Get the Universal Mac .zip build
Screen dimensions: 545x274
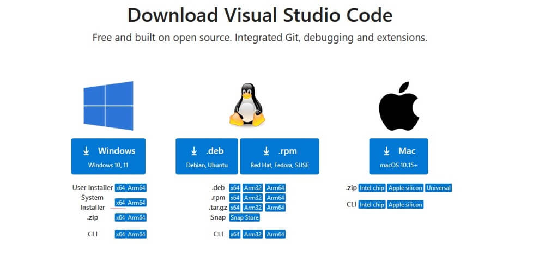439,188
